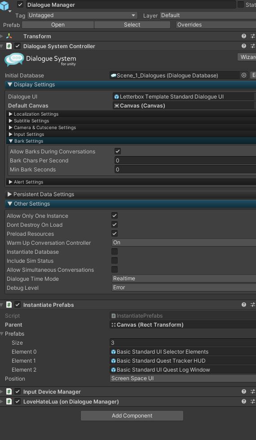Click LoveHateLua script icon

point(9,402)
